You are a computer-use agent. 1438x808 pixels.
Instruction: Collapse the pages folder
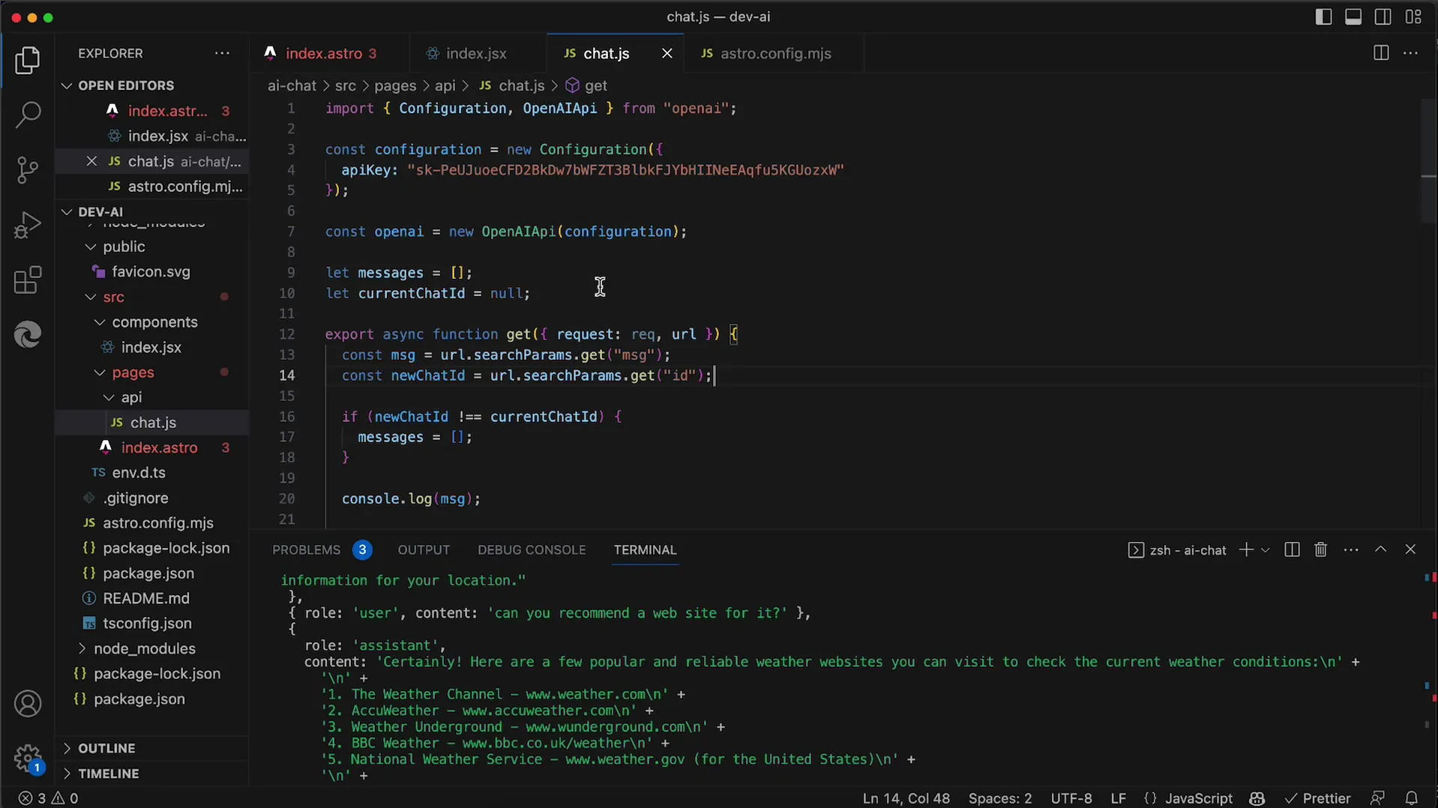click(151, 373)
